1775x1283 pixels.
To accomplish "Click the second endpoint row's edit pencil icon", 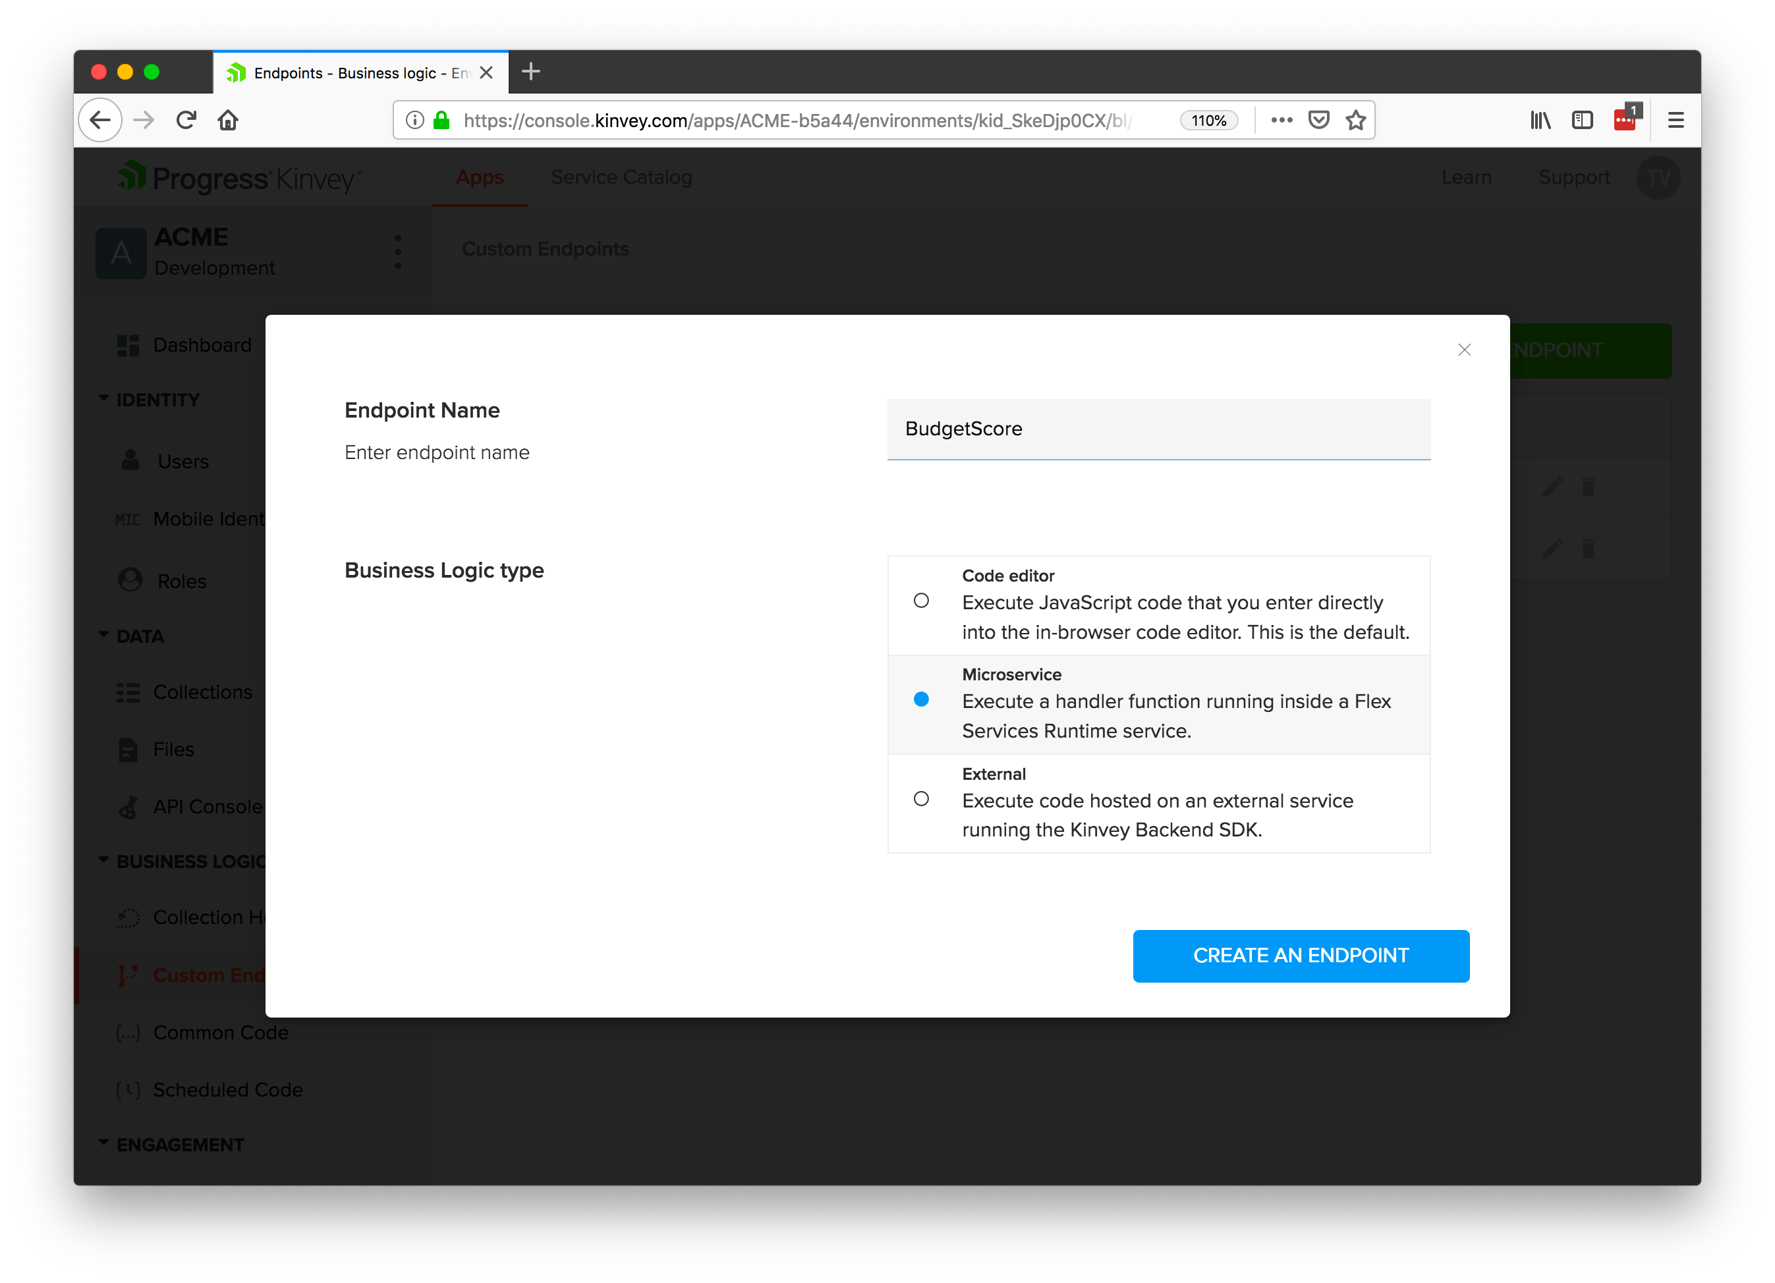I will pyautogui.click(x=1552, y=549).
